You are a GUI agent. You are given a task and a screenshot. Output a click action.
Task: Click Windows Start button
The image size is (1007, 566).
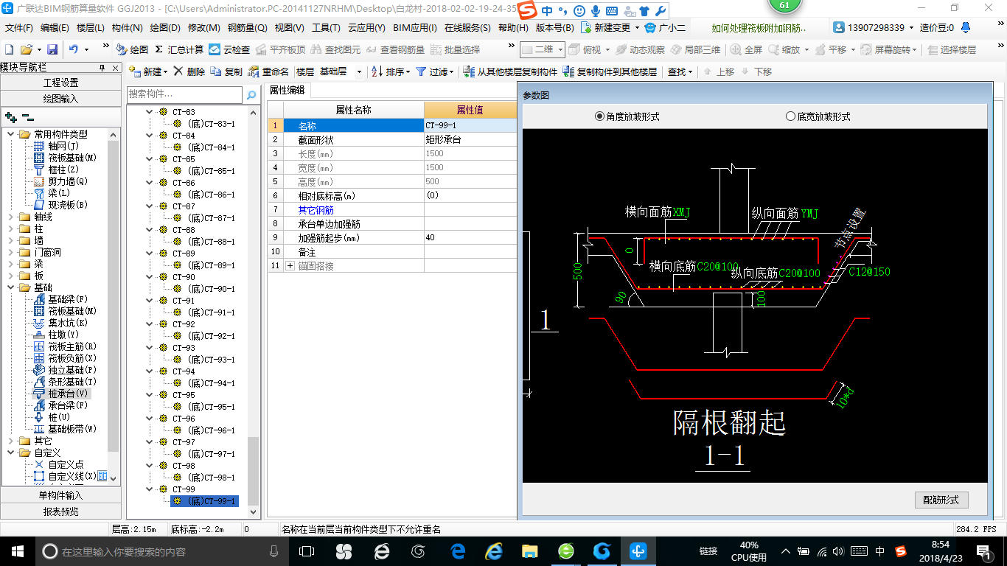pyautogui.click(x=18, y=551)
